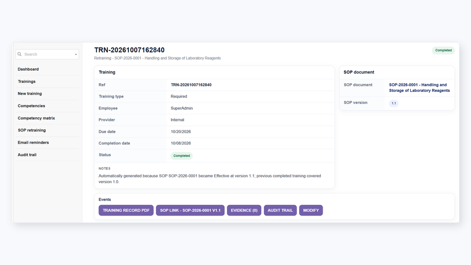This screenshot has height=265, width=471.
Task: Open Audit trail from sidebar
Action: click(x=27, y=155)
